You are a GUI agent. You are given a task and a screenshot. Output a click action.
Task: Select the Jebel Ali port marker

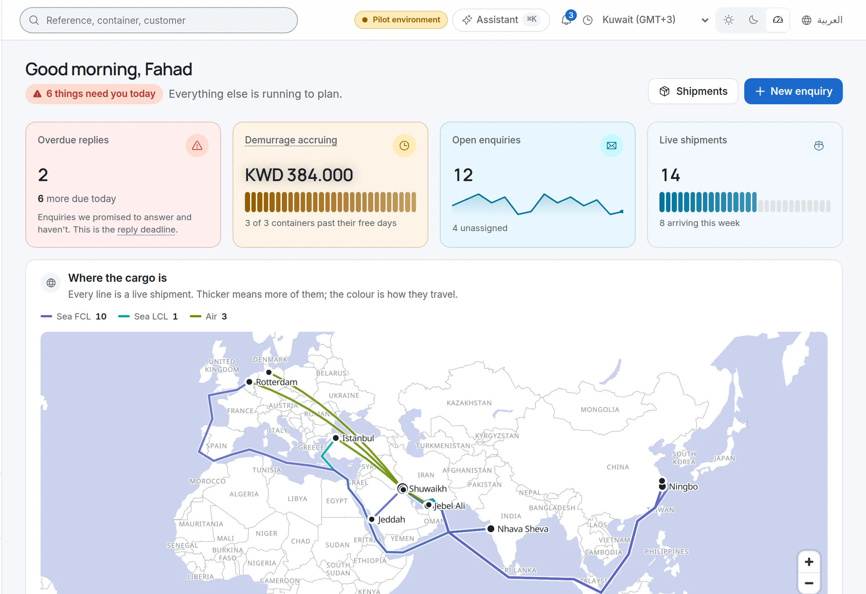point(429,505)
